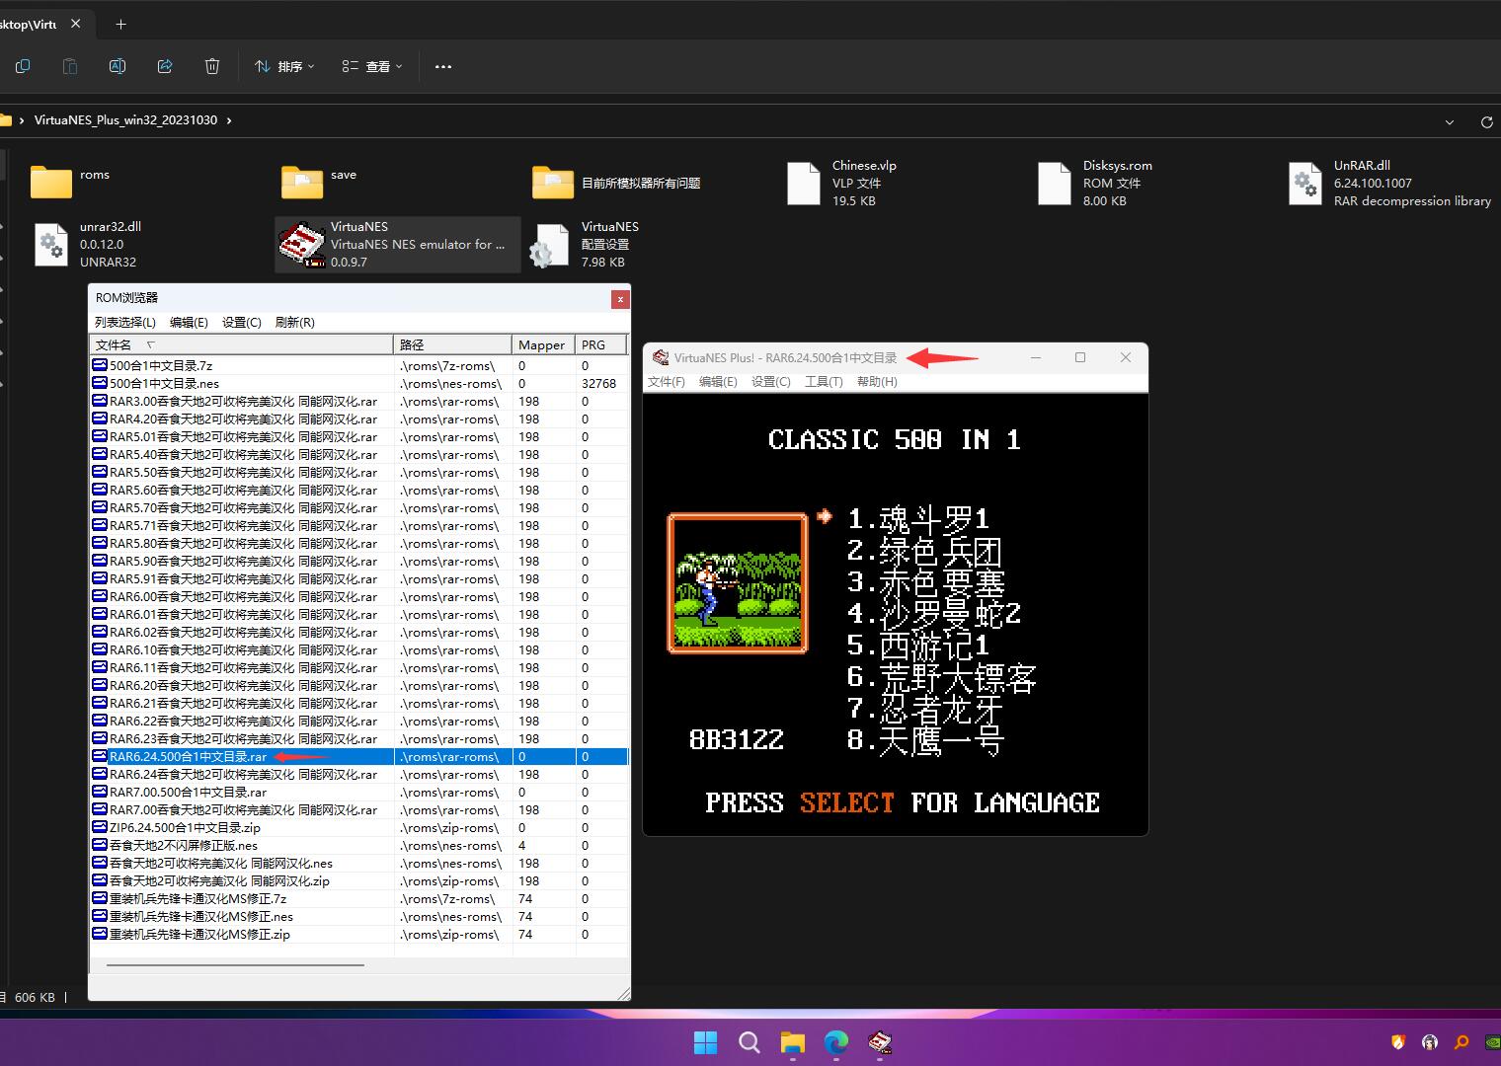
Task: Sort by PRG column header
Action: point(601,344)
